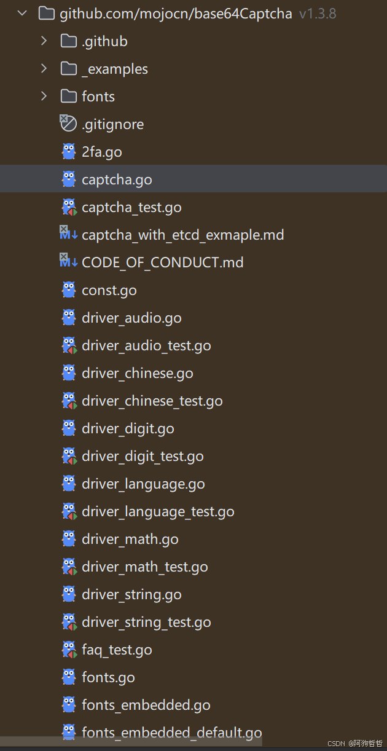Select the _examples folder name

[115, 69]
